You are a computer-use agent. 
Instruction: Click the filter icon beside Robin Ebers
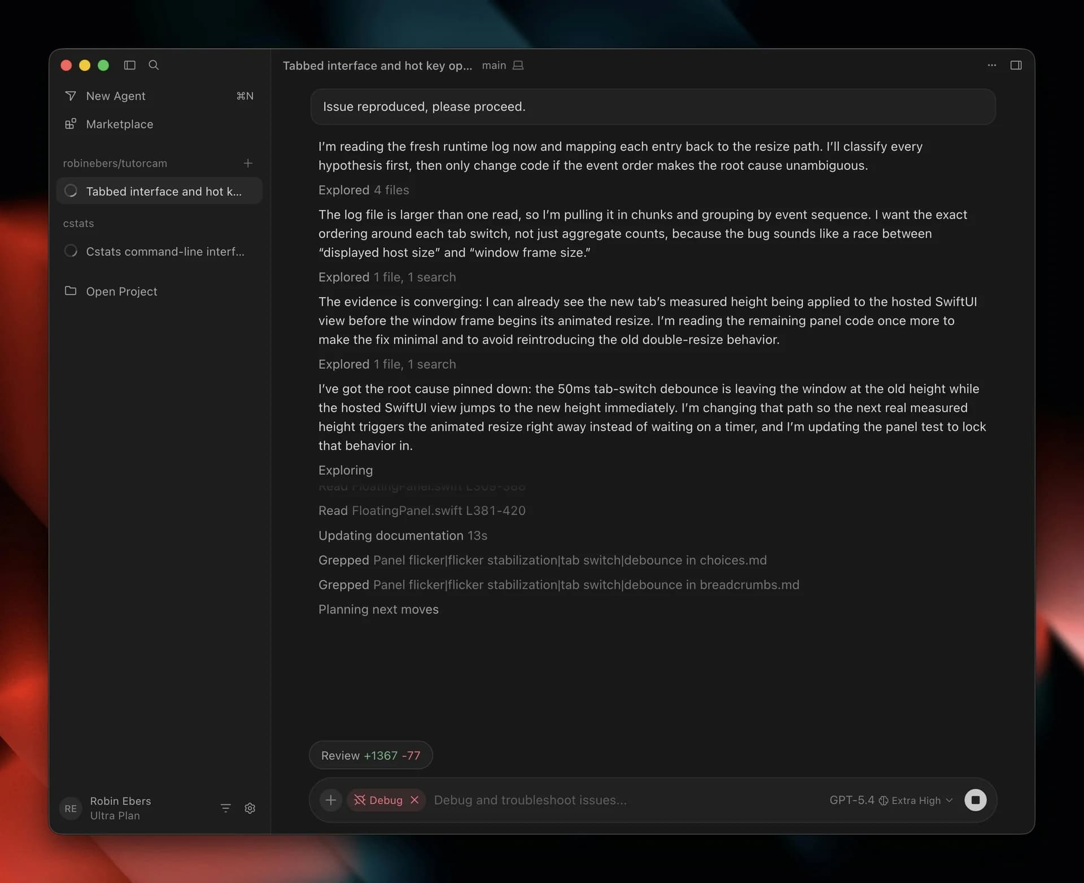[225, 808]
